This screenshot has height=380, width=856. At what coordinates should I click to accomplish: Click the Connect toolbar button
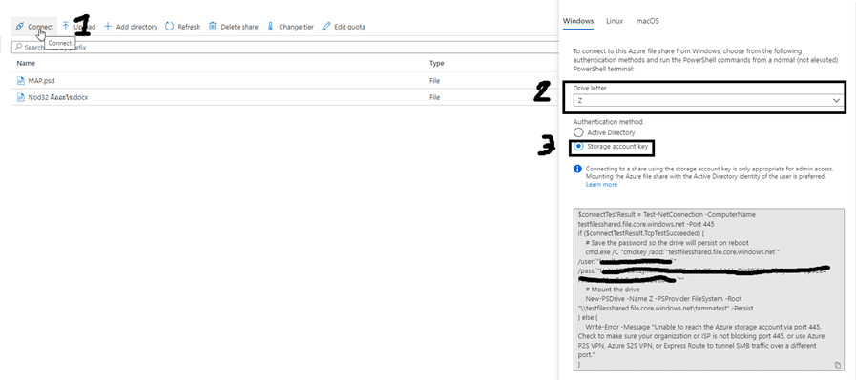(x=34, y=26)
